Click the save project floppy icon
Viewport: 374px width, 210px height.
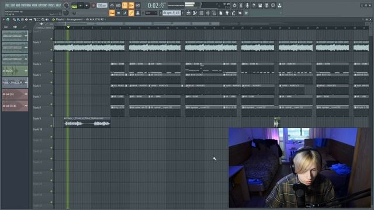point(260,5)
